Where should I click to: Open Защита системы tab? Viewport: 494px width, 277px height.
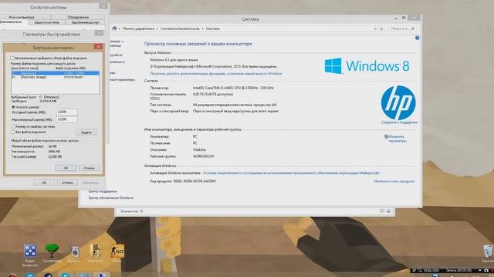(46, 22)
